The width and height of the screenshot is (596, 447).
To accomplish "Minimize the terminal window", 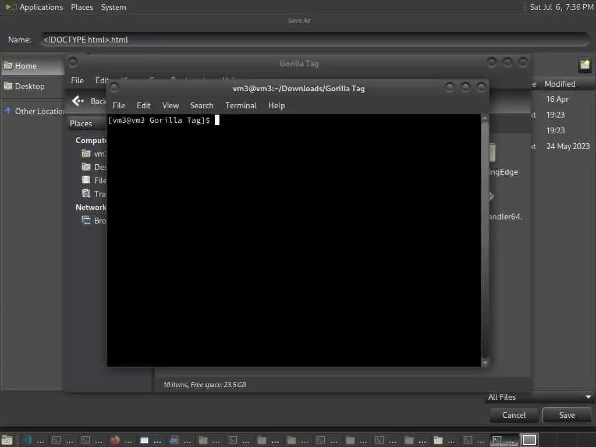I will point(450,87).
